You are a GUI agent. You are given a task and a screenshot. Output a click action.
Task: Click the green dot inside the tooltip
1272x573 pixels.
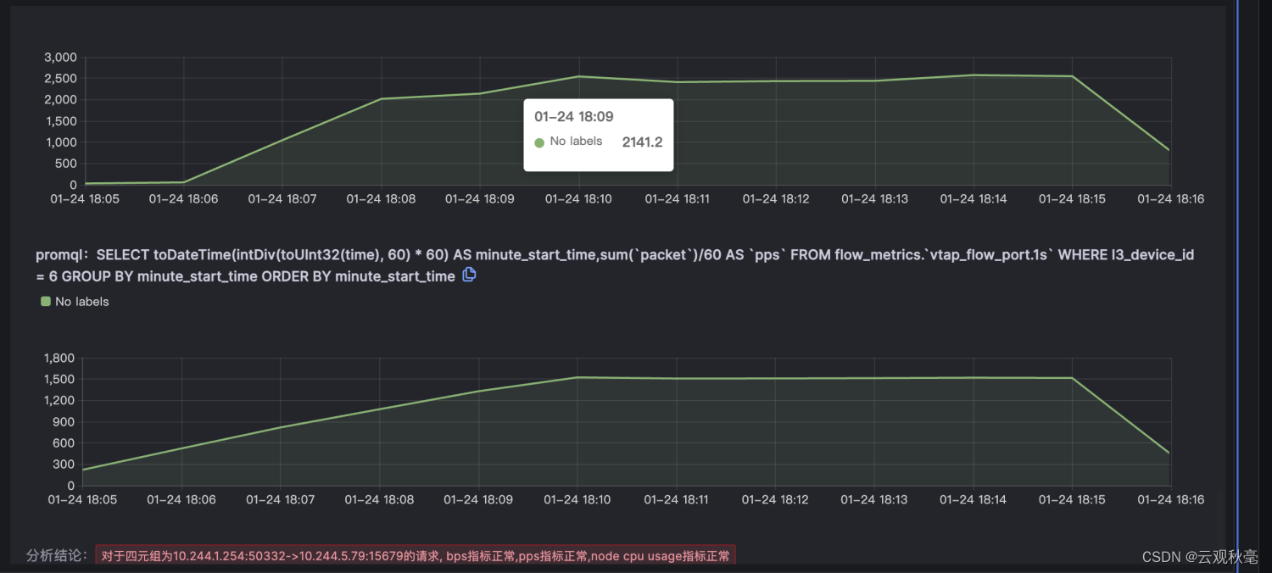coord(539,142)
